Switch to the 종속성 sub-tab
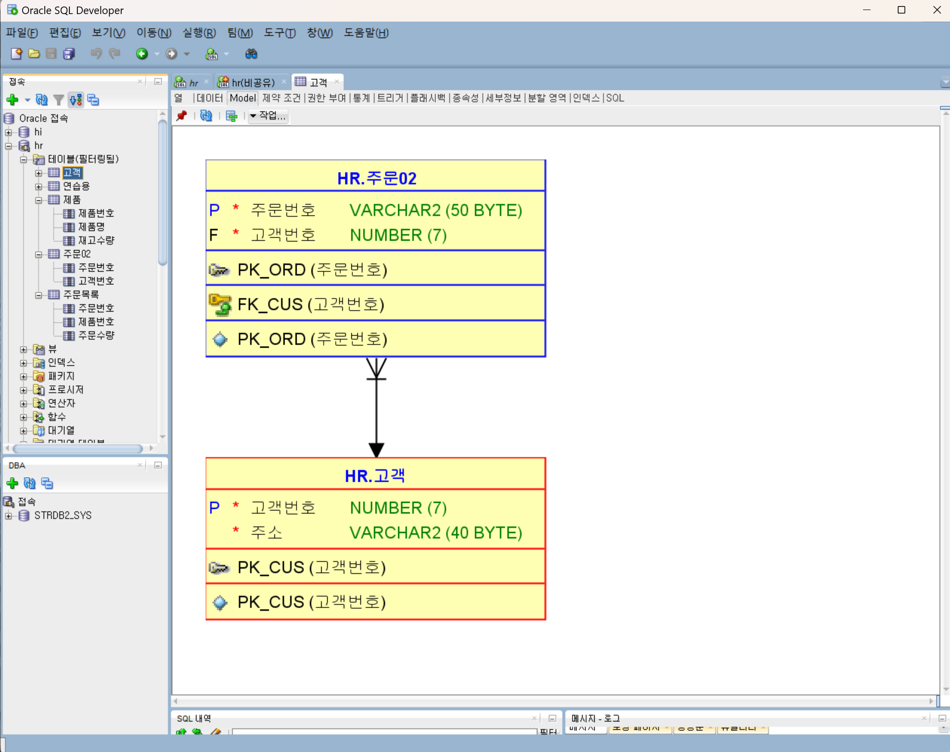The height and width of the screenshot is (752, 950). click(466, 98)
